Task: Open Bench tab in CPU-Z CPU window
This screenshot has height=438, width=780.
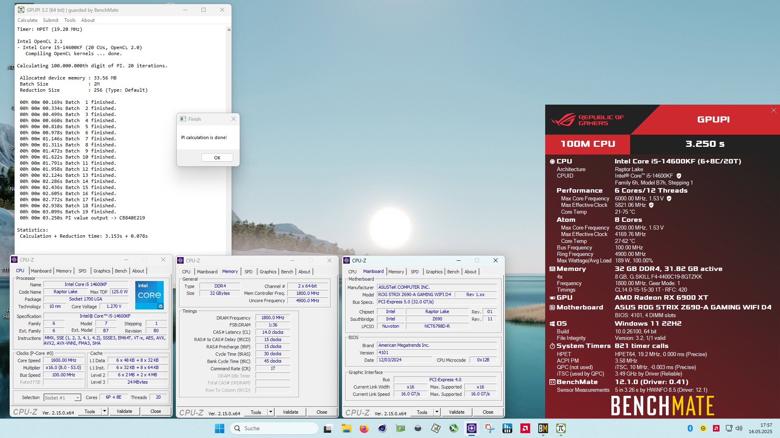Action: pyautogui.click(x=121, y=271)
